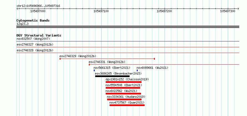Viewport: 247px width, 116px height.
Task: Select the esv2746331 red span line
Action: click(x=164, y=64)
